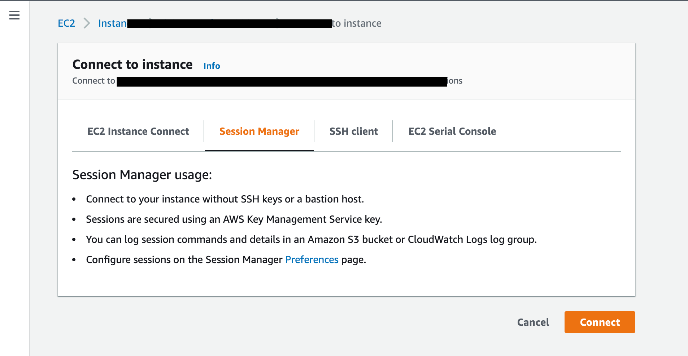Click the Connect to instance heading

click(x=132, y=64)
